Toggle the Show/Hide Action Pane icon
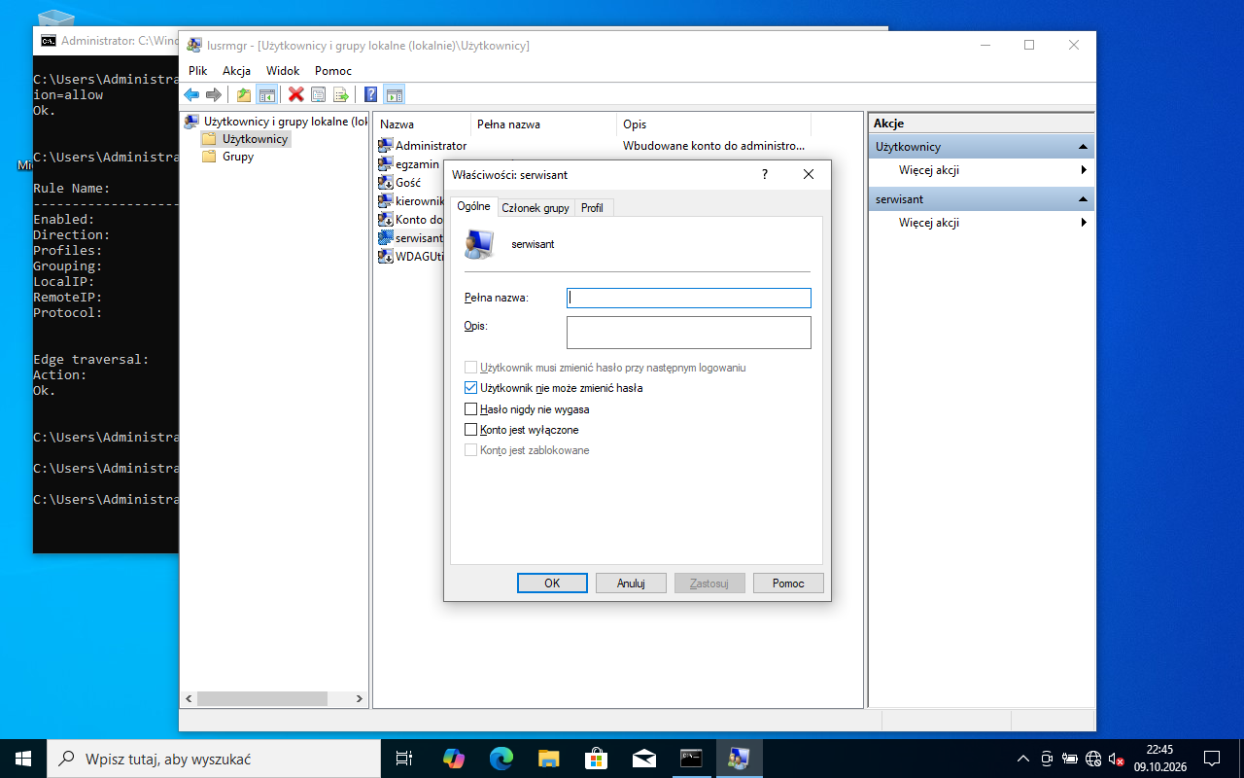Viewport: 1244px width, 778px height. 394,94
